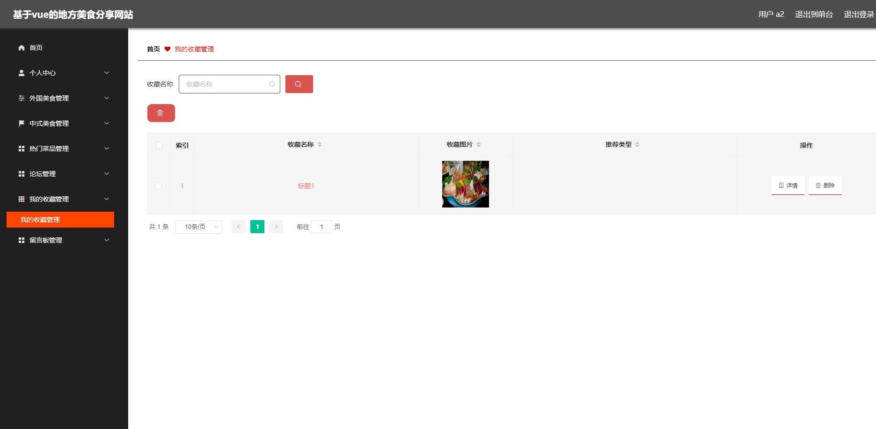Click the red trash batch-delete button

(x=161, y=113)
